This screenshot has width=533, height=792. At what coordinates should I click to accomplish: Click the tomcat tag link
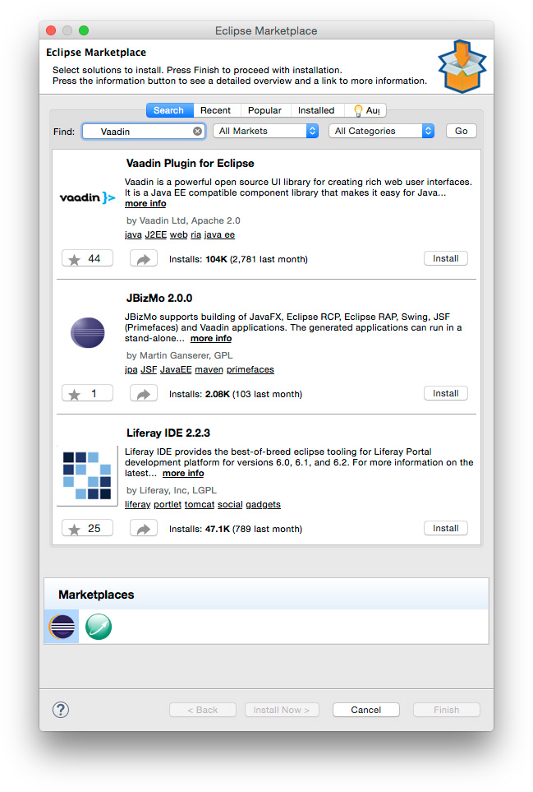(200, 505)
